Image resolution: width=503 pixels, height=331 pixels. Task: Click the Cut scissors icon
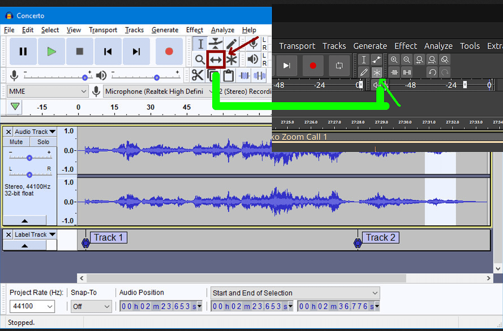pyautogui.click(x=199, y=76)
